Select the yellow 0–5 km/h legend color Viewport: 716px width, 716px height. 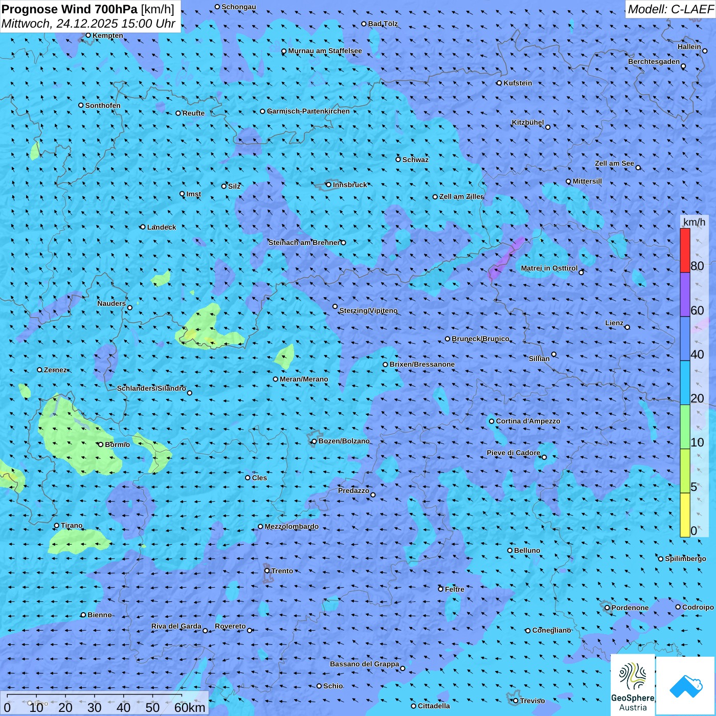coord(685,515)
